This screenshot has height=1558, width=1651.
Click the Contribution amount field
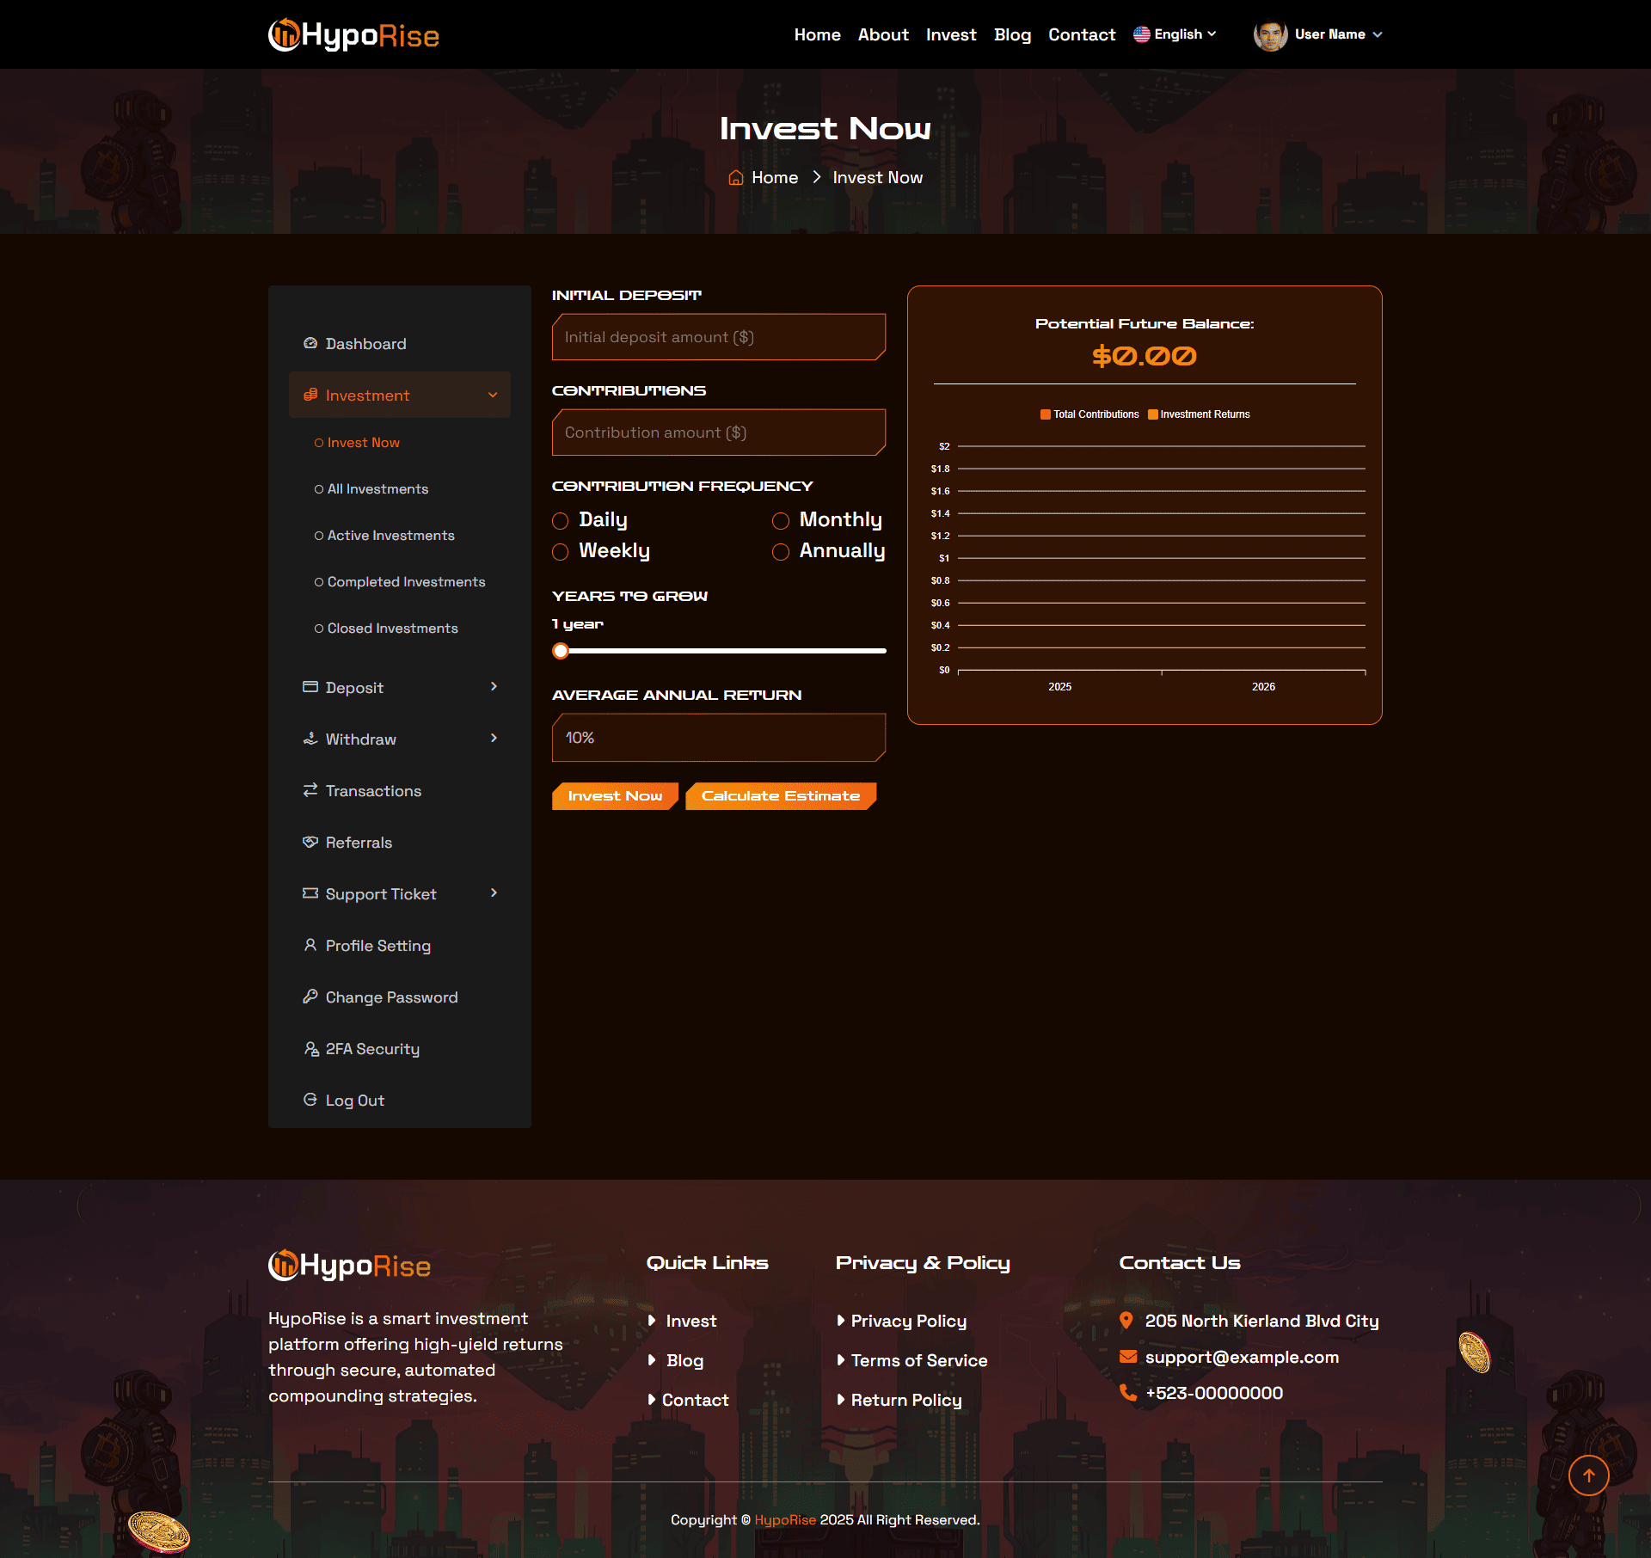point(719,432)
